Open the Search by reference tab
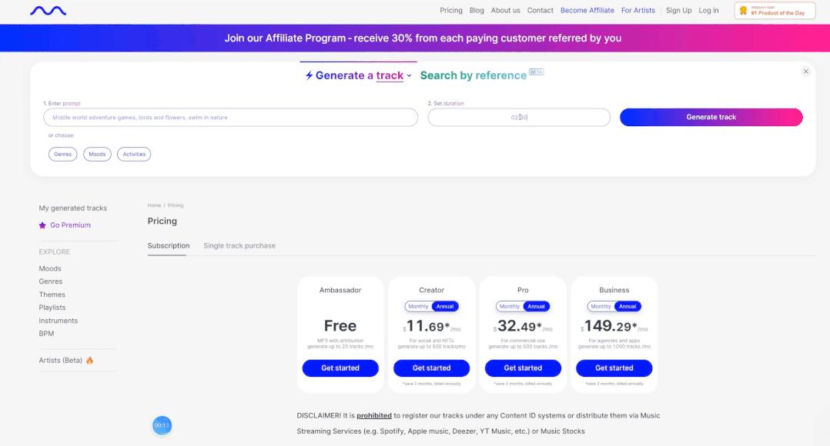The image size is (830, 446). pos(474,75)
